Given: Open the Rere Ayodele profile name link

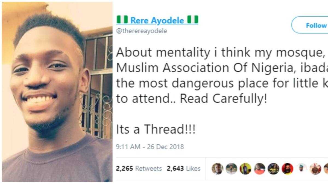Looking at the screenshot, I should coord(157,20).
